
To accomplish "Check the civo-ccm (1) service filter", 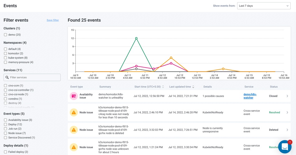I will [x=6, y=86].
